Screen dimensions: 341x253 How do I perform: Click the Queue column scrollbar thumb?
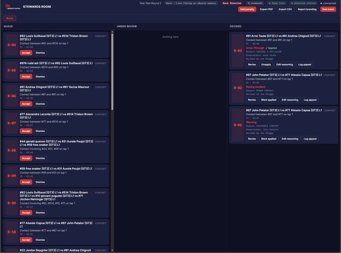pyautogui.click(x=112, y=72)
